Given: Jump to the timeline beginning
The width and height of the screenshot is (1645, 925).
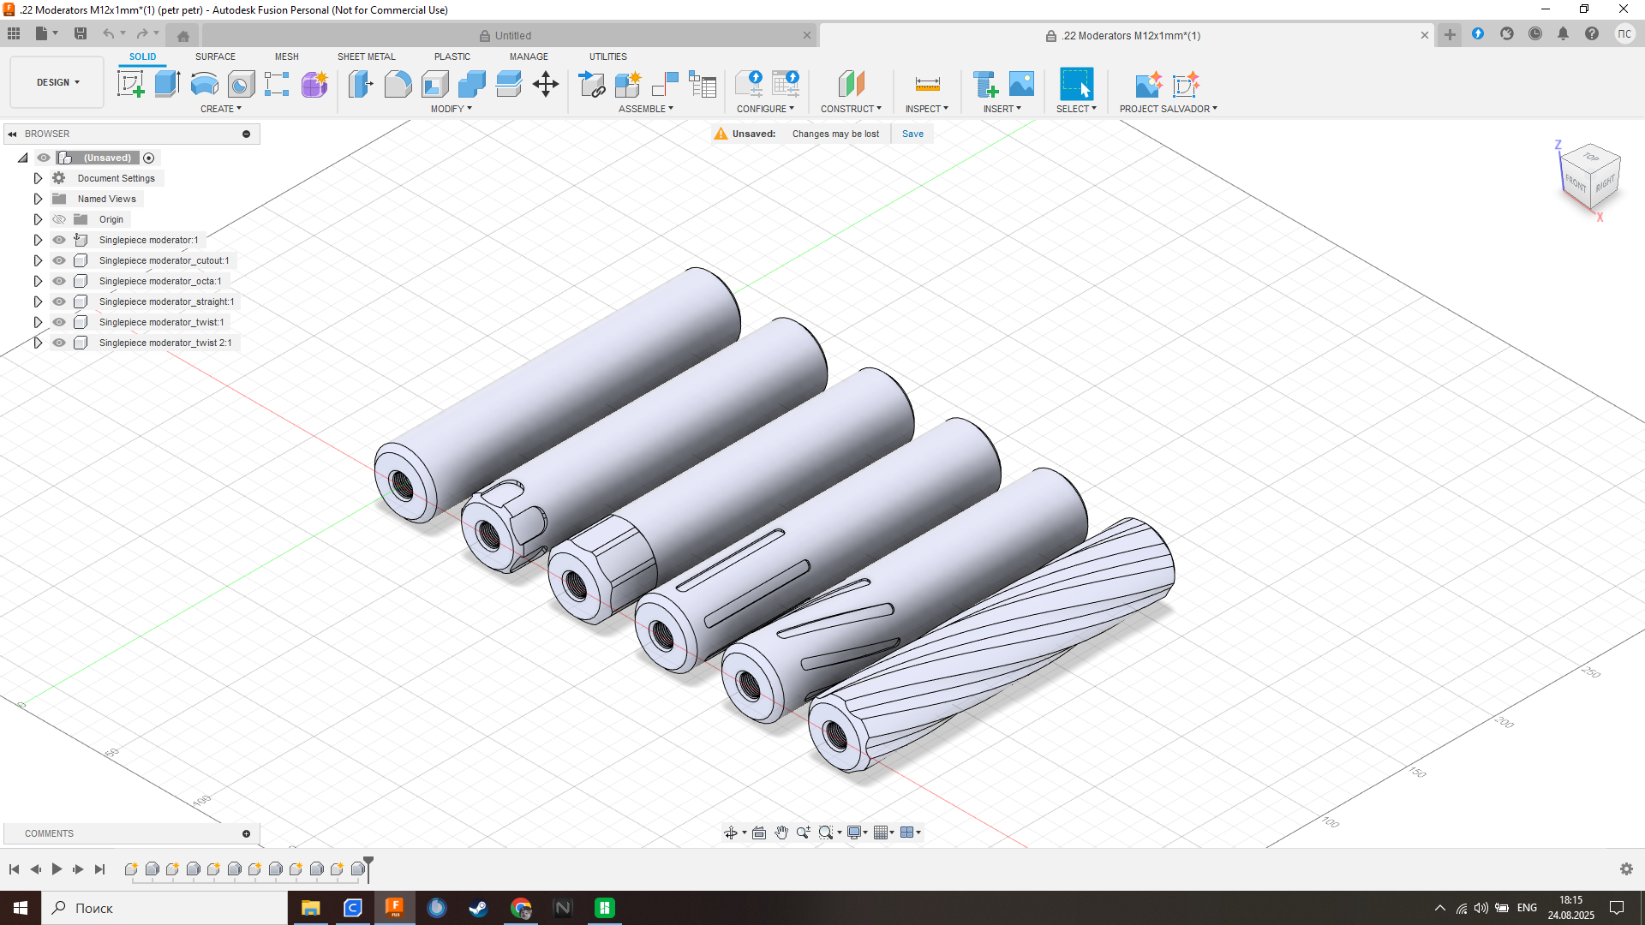Looking at the screenshot, I should [x=14, y=869].
